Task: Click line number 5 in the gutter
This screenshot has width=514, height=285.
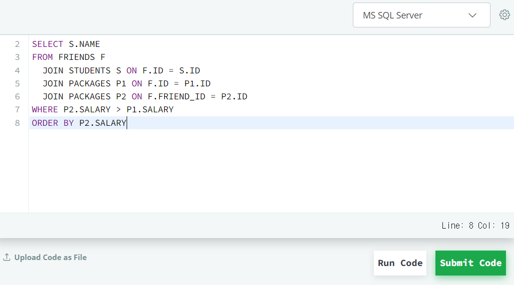Action: [x=18, y=84]
